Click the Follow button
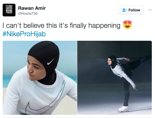The image size is (155, 118). (x=130, y=10)
